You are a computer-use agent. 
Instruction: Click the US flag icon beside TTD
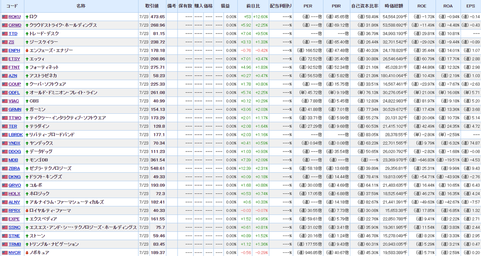coord(5,34)
